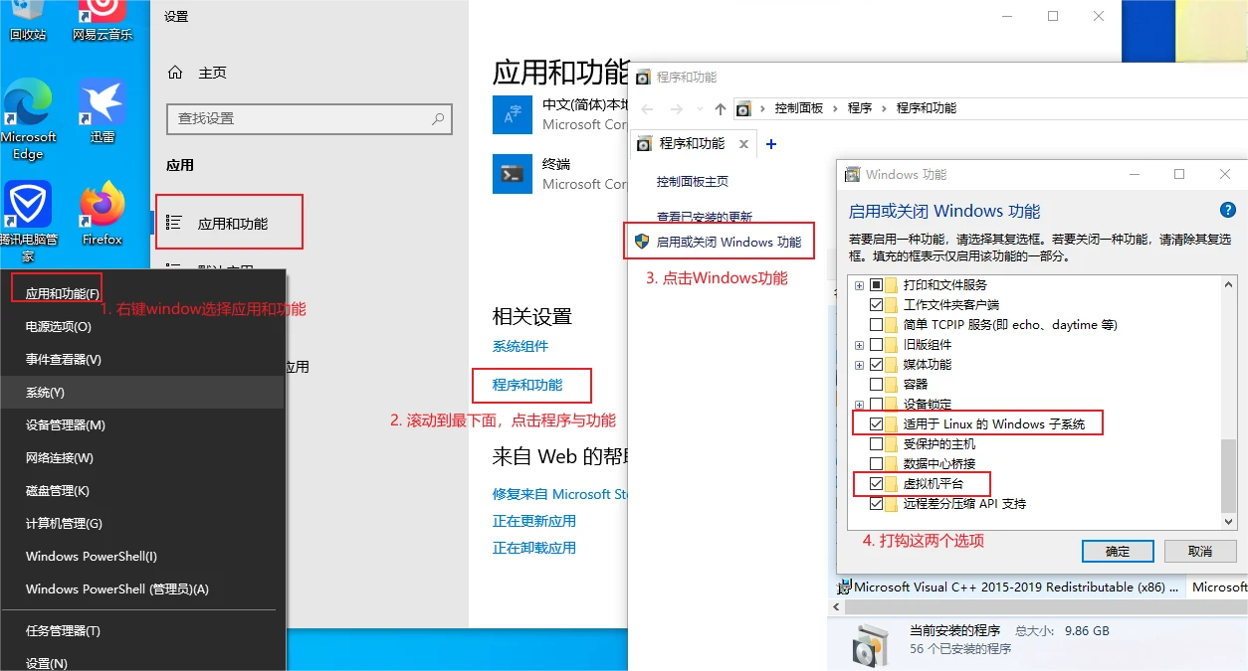The width and height of the screenshot is (1248, 671).
Task: Click the Windows 功能 dialog title bar icon
Action: pos(852,175)
